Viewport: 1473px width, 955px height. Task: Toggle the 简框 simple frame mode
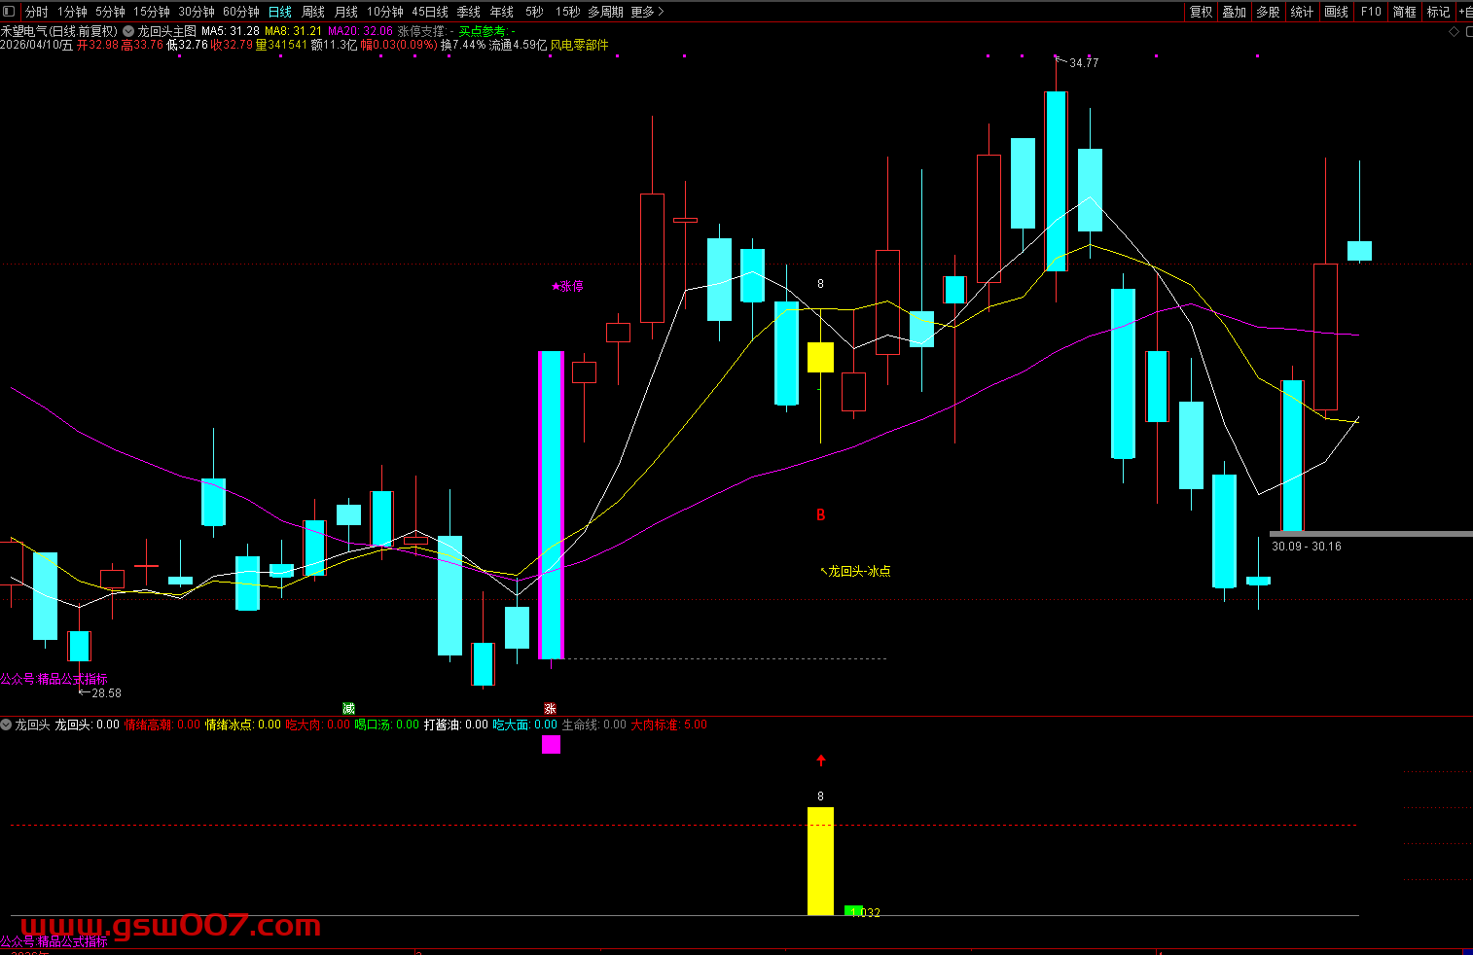1404,12
